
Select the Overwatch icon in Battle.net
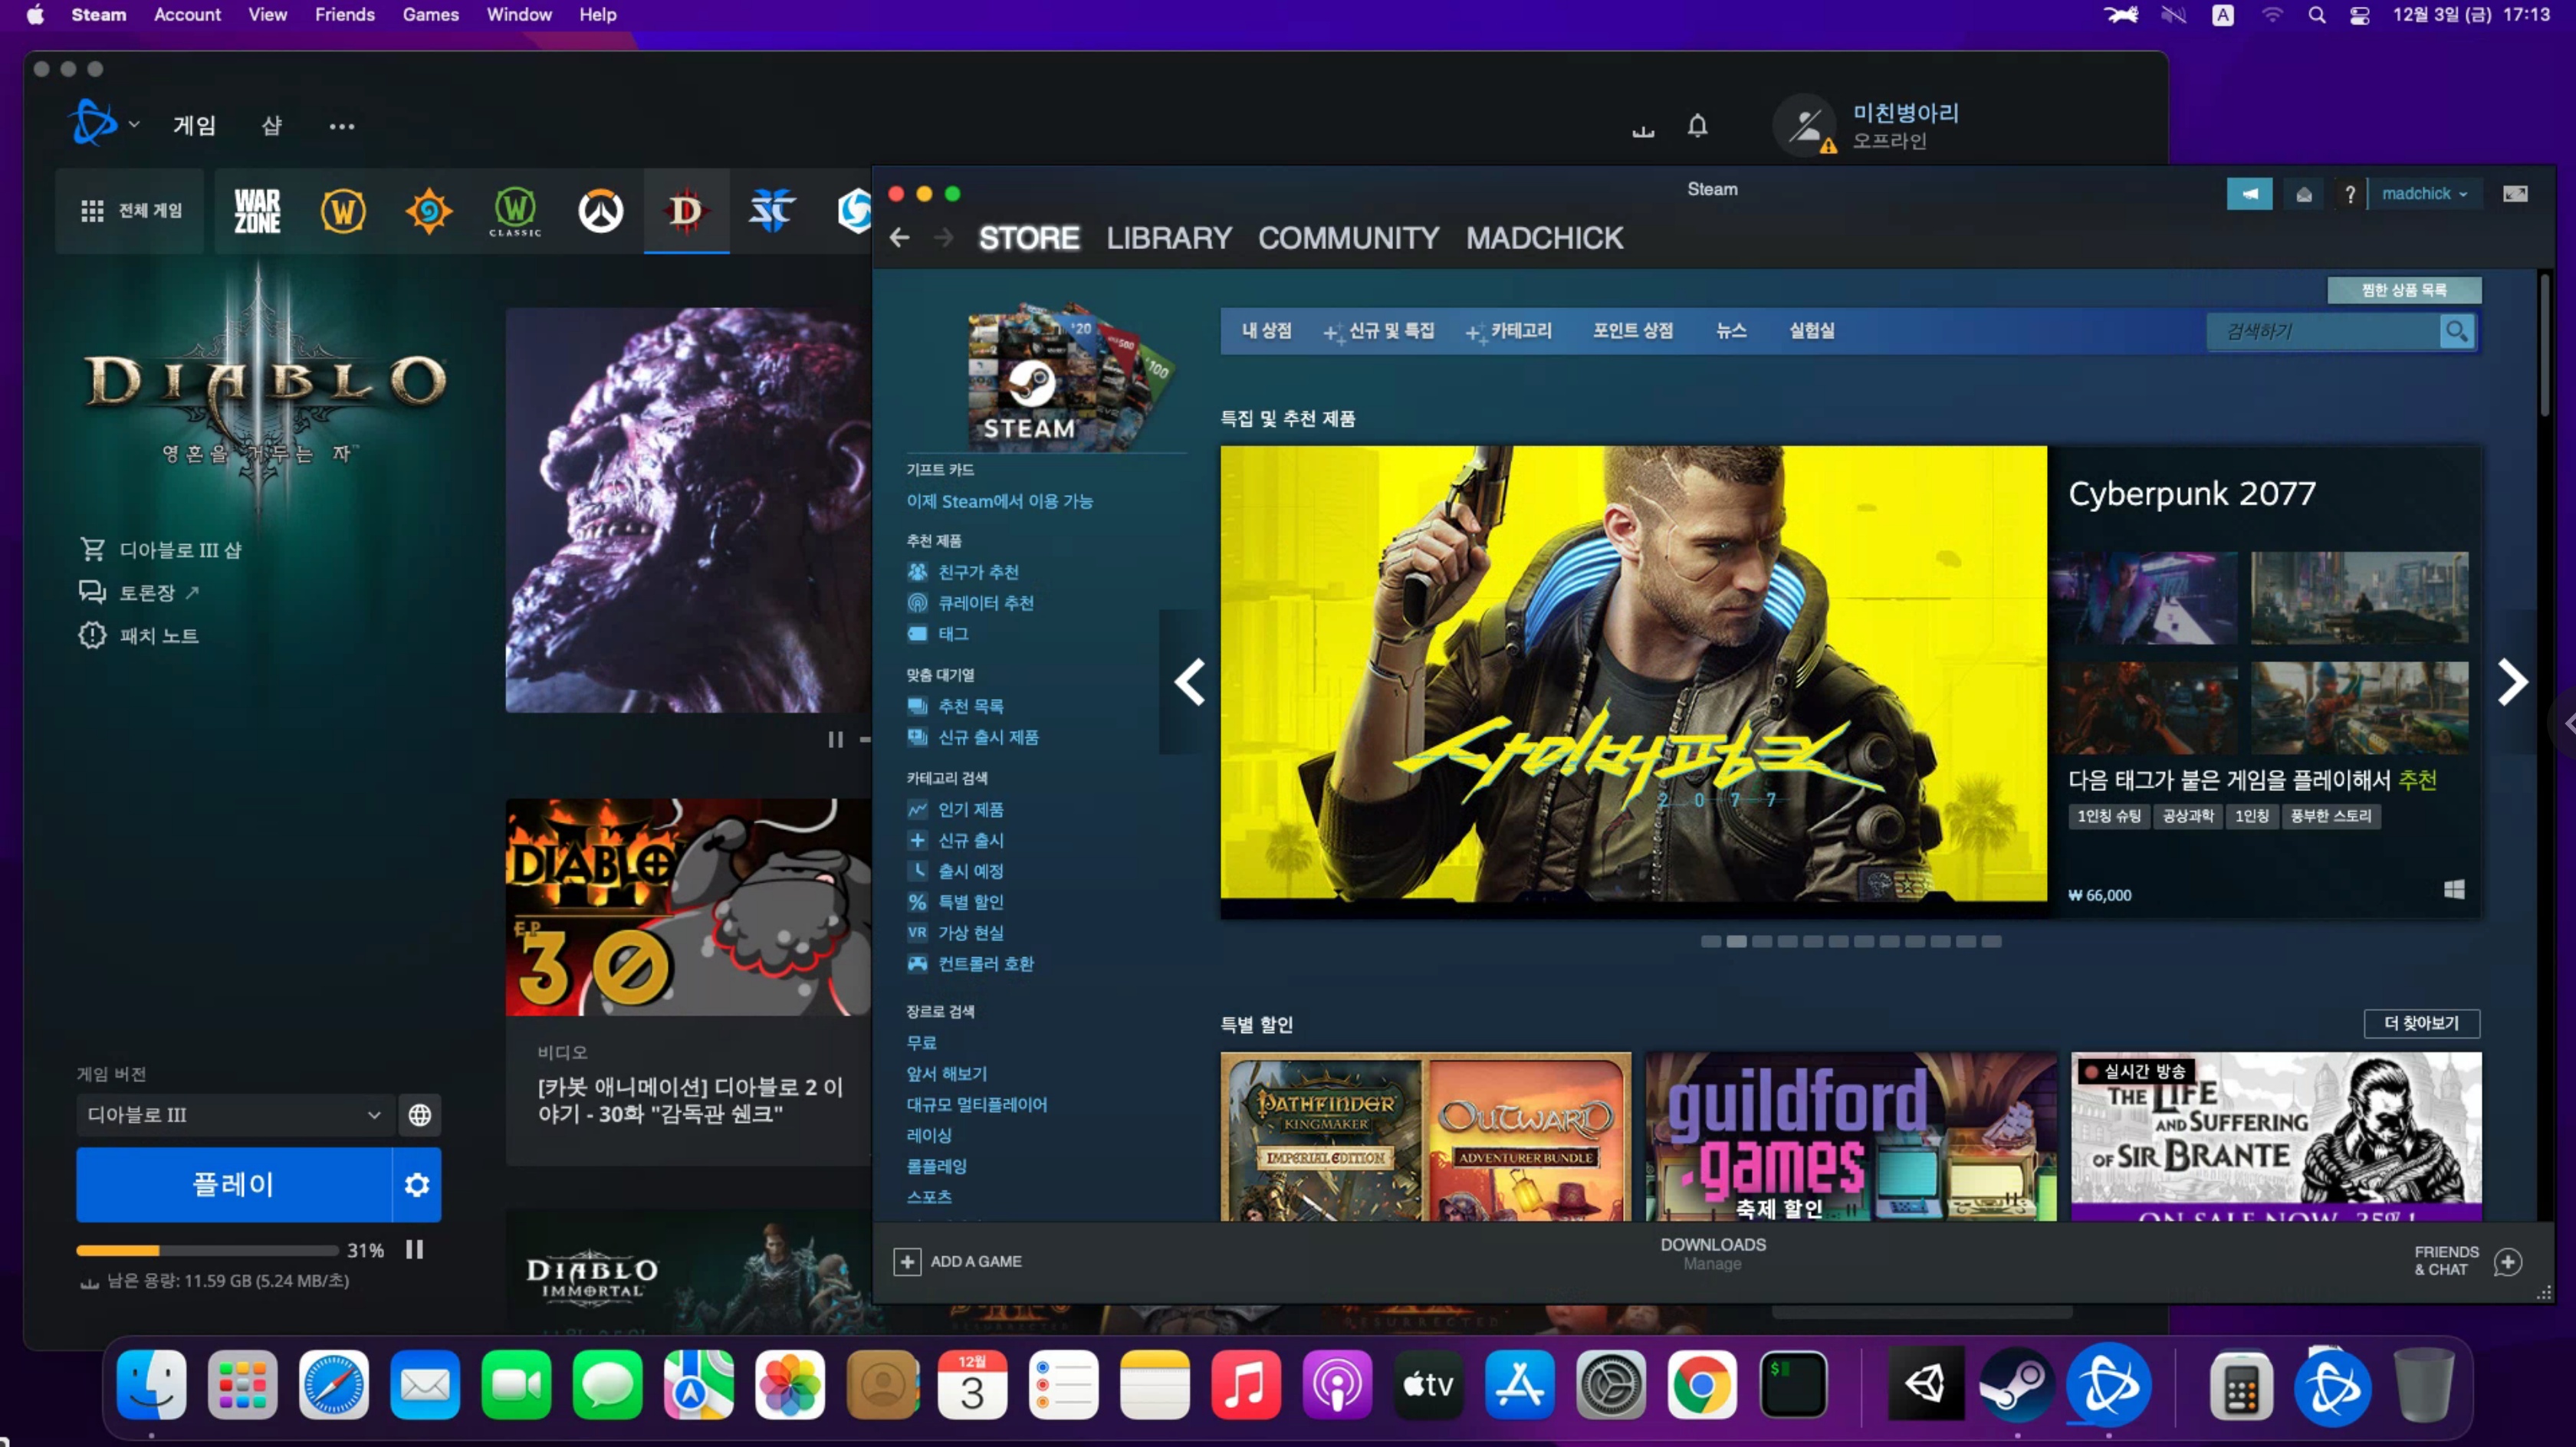[x=600, y=211]
